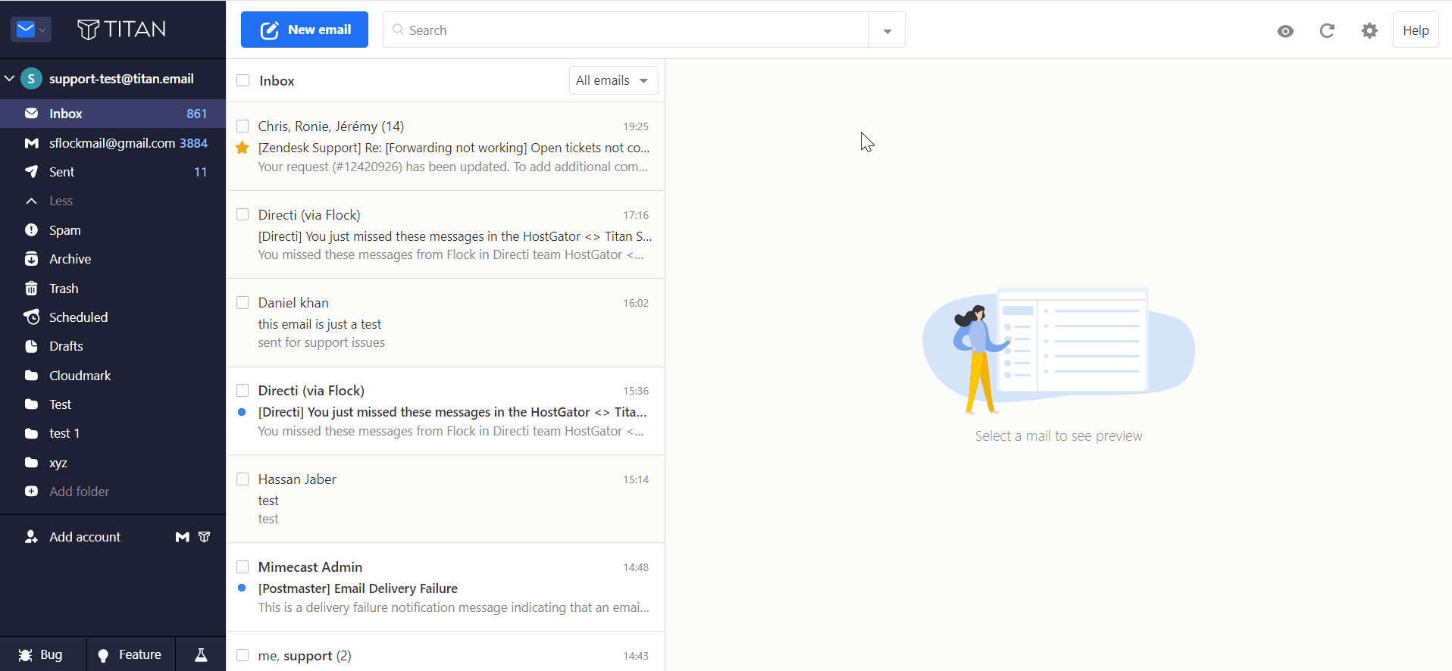The width and height of the screenshot is (1452, 671).
Task: Click the Cloudmark folder icon
Action: [x=31, y=375]
